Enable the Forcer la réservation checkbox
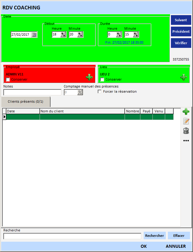 coord(100,92)
